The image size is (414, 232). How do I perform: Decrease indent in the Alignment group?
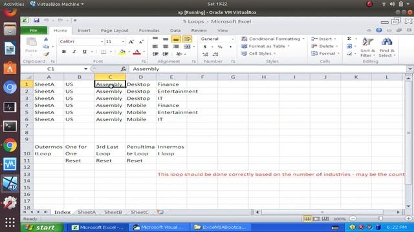(155, 54)
